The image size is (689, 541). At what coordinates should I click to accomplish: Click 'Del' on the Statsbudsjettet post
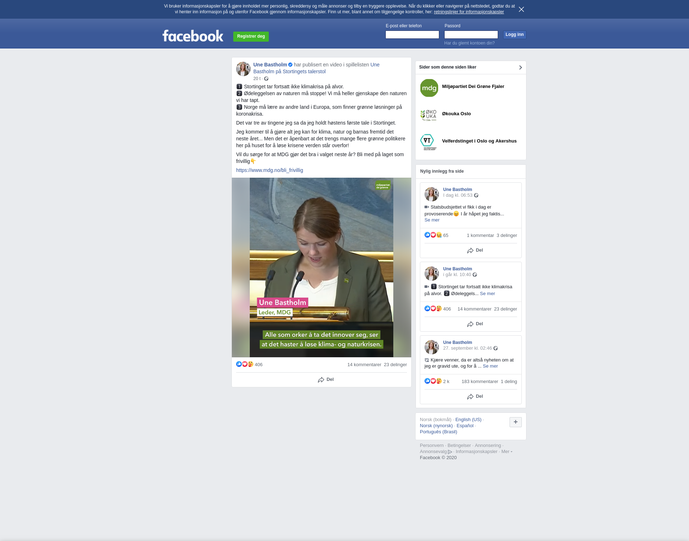pyautogui.click(x=475, y=251)
